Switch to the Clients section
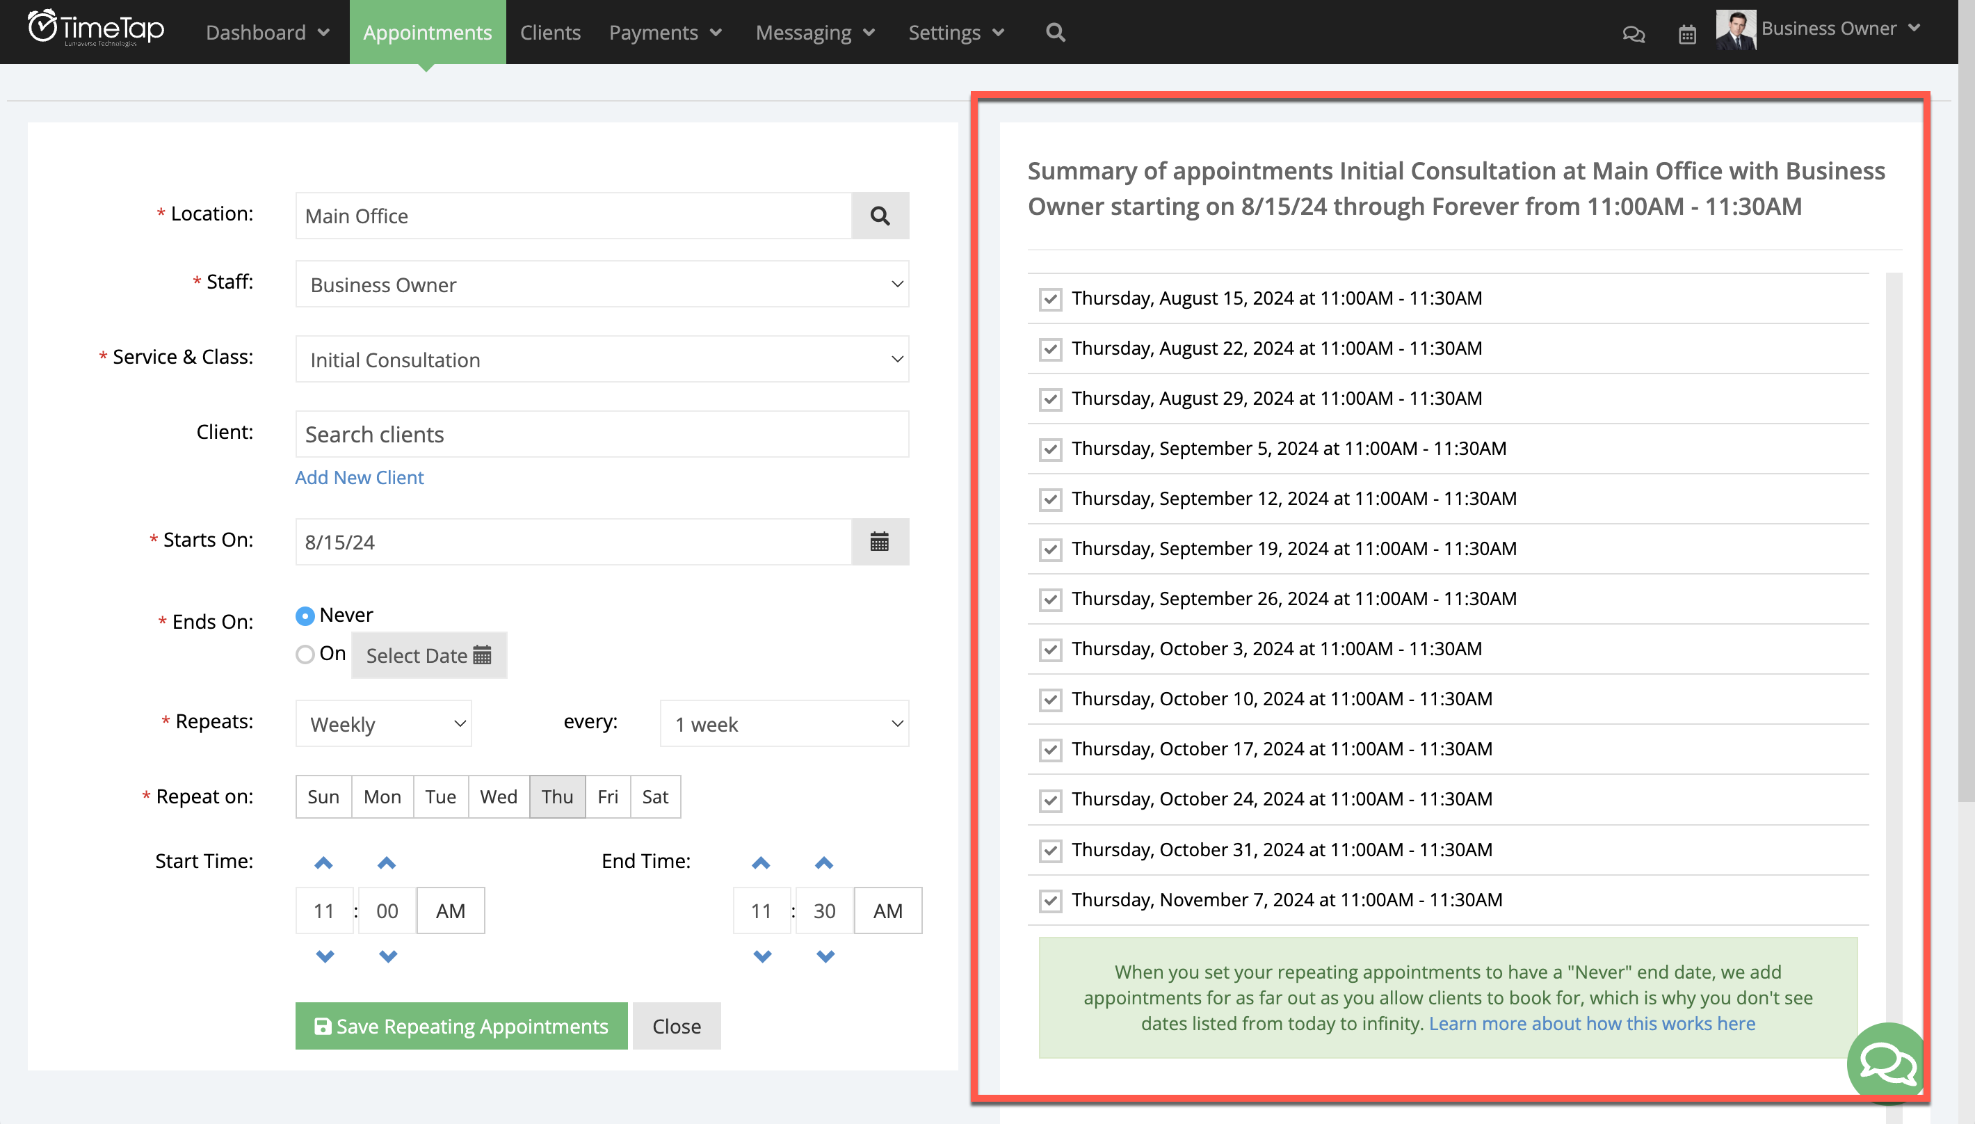Image resolution: width=1975 pixels, height=1124 pixels. pos(550,33)
